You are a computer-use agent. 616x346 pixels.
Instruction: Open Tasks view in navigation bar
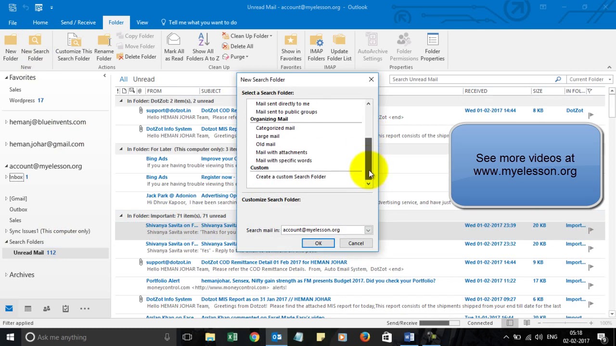coord(65,309)
